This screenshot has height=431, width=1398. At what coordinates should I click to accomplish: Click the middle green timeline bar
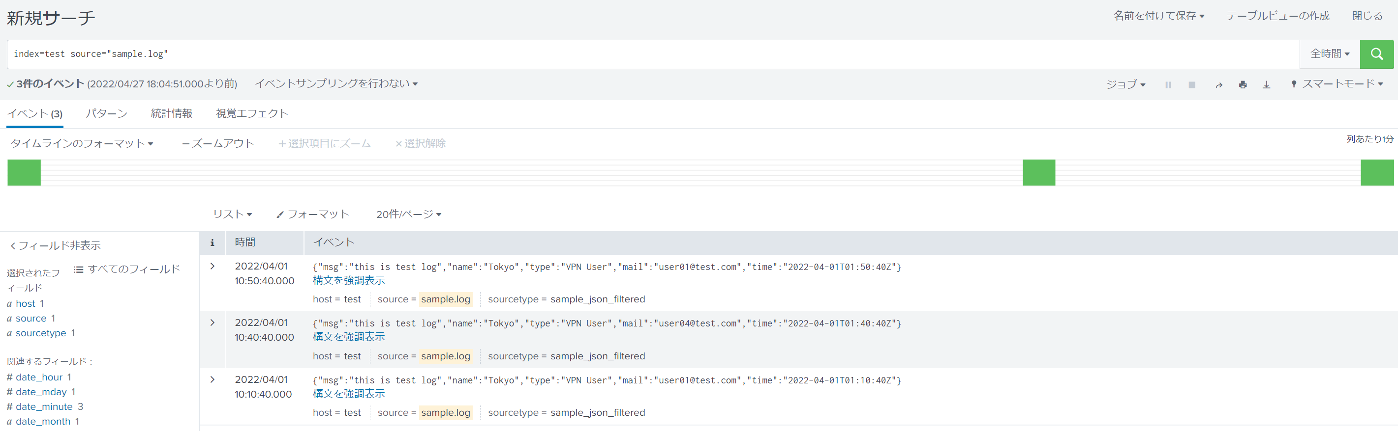[x=1039, y=173]
